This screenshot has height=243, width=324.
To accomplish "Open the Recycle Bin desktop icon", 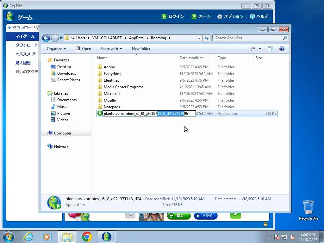I will tap(308, 210).
